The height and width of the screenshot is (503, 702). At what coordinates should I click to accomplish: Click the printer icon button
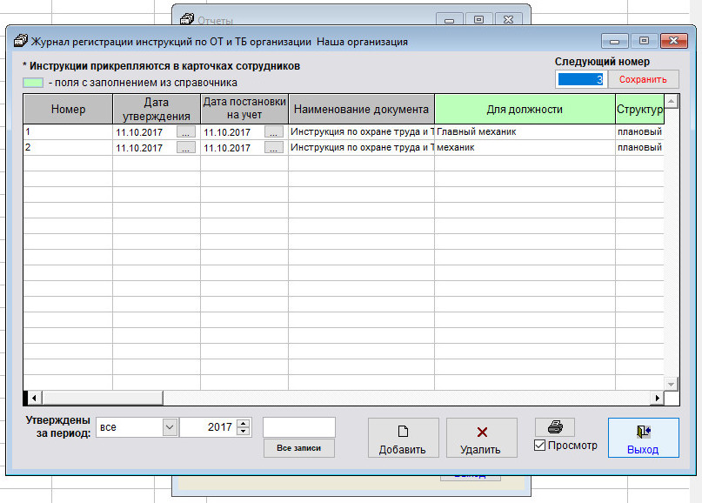tap(555, 427)
